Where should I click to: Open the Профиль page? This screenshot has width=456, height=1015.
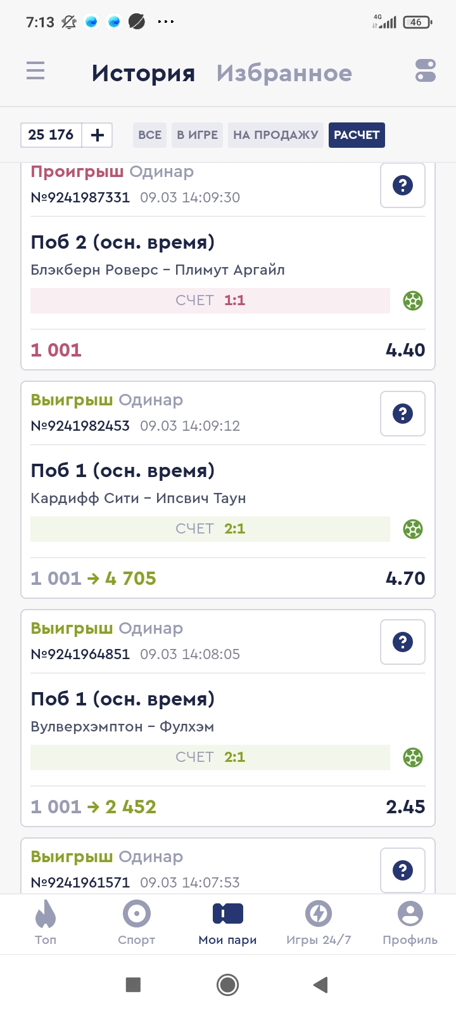[410, 923]
